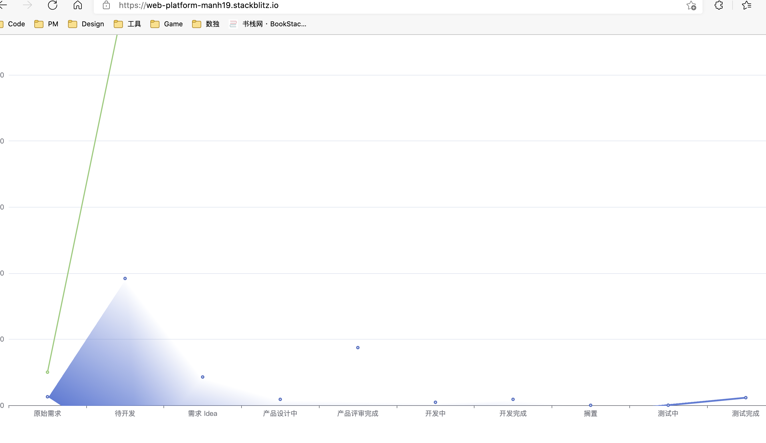Open the browser home page
The image size is (766, 443).
click(x=77, y=5)
